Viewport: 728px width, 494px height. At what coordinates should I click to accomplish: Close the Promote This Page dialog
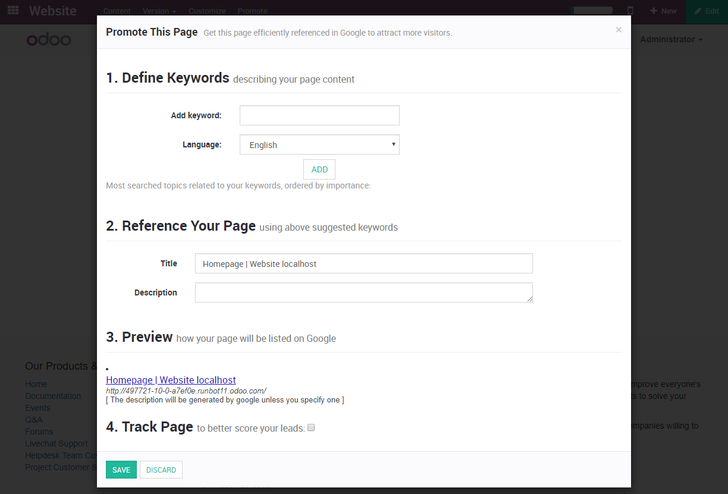619,30
